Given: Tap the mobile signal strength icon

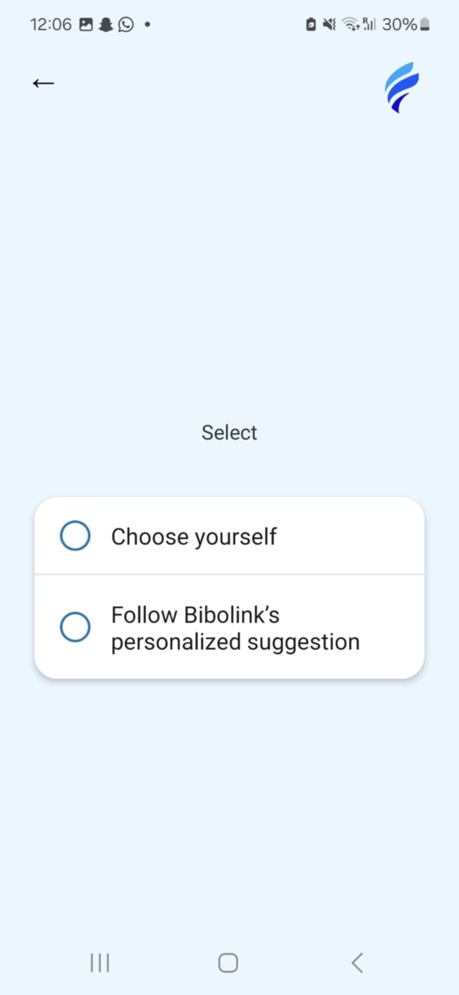Looking at the screenshot, I should 369,24.
